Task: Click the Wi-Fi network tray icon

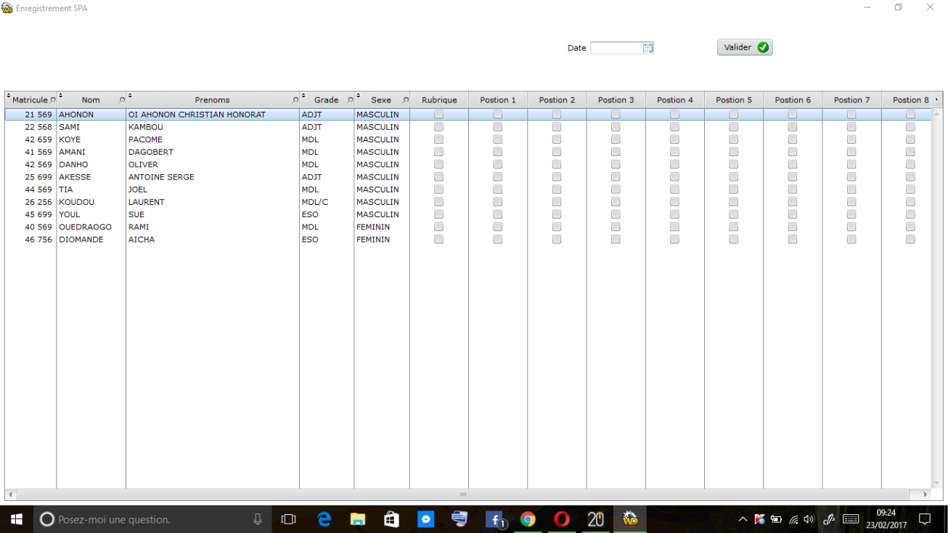Action: point(793,519)
